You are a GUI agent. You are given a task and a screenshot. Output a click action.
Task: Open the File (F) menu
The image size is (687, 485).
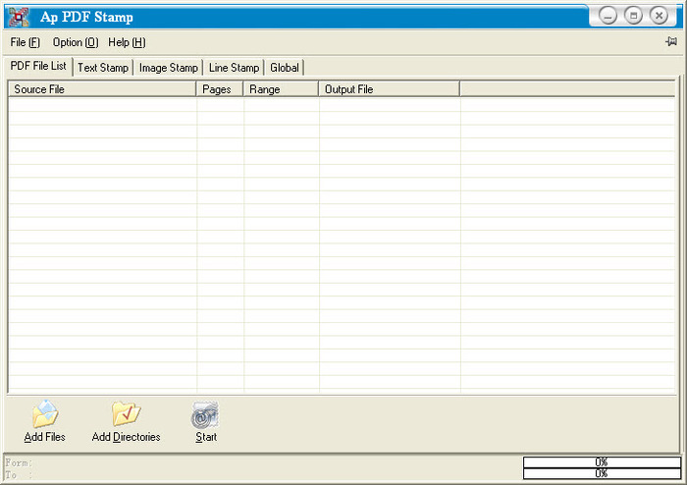point(25,42)
